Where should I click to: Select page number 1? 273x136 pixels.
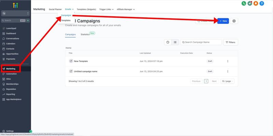(206, 81)
